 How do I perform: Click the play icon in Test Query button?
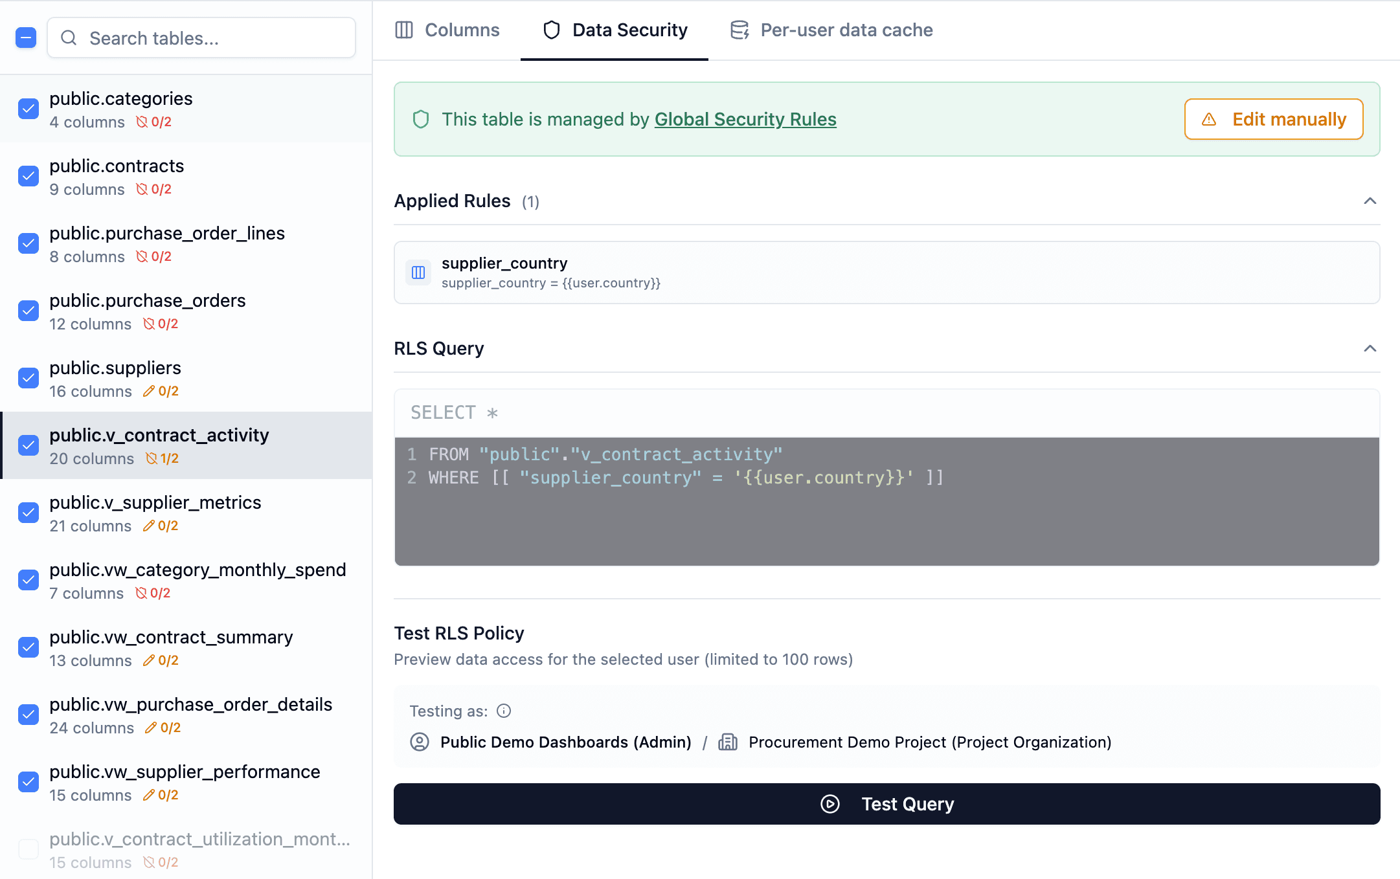(x=830, y=804)
